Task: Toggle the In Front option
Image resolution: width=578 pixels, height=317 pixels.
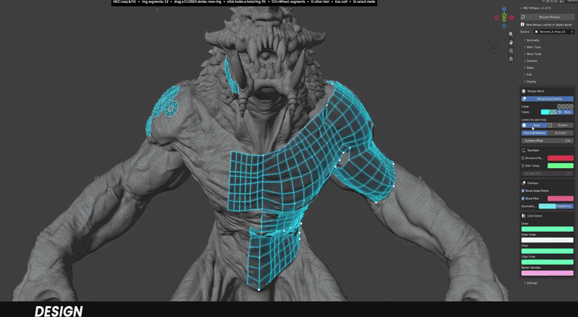Action: (x=561, y=133)
